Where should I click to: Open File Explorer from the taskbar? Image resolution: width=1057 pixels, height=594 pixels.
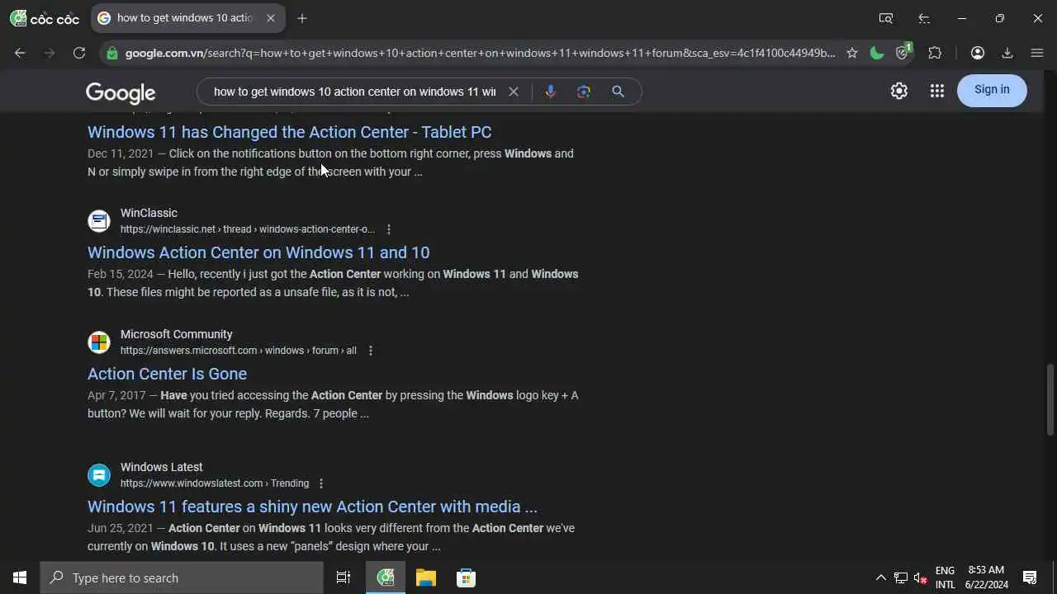[x=426, y=577]
